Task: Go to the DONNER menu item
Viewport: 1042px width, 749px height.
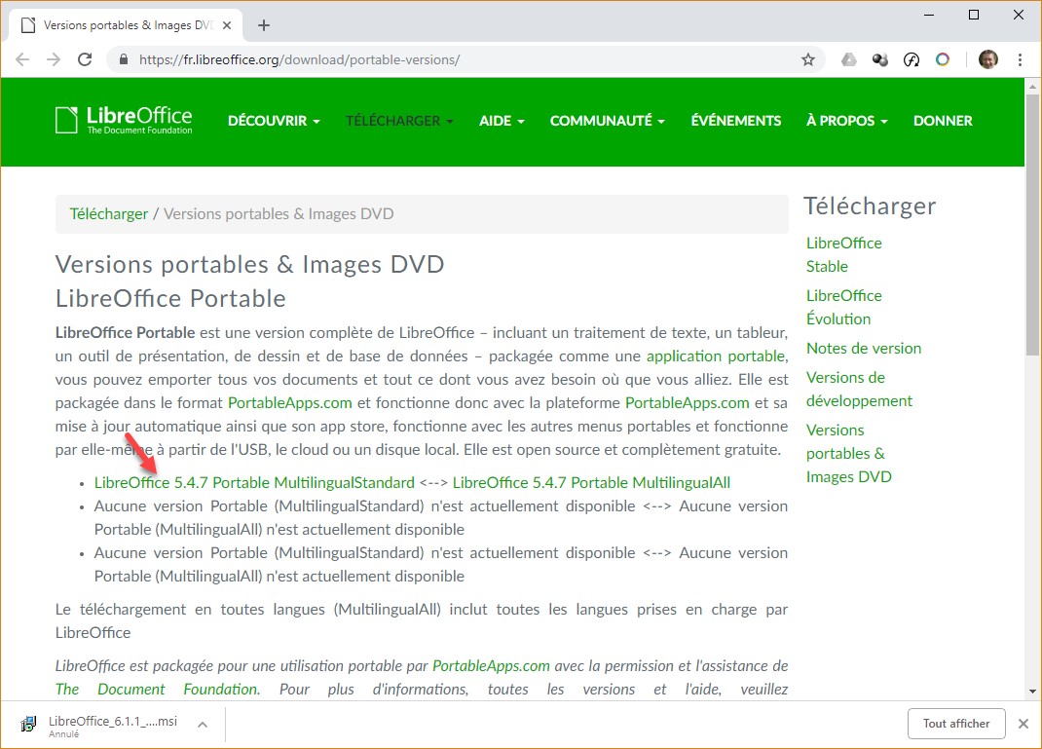Action: 942,121
